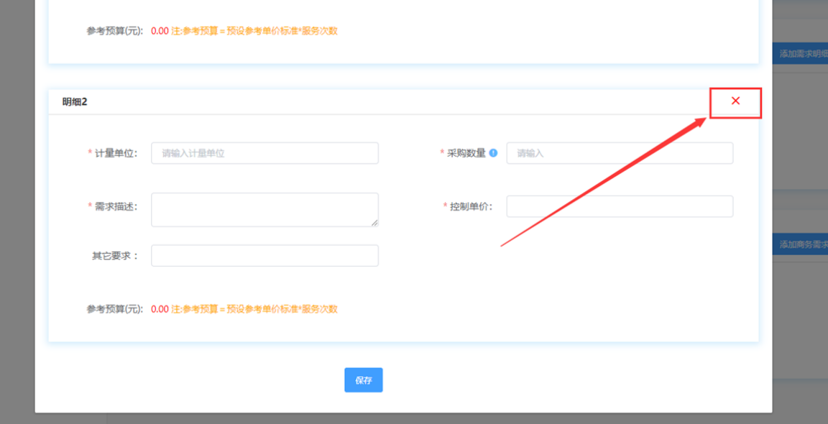Click inside the 需求描述 text area
The image size is (828, 424).
264,209
